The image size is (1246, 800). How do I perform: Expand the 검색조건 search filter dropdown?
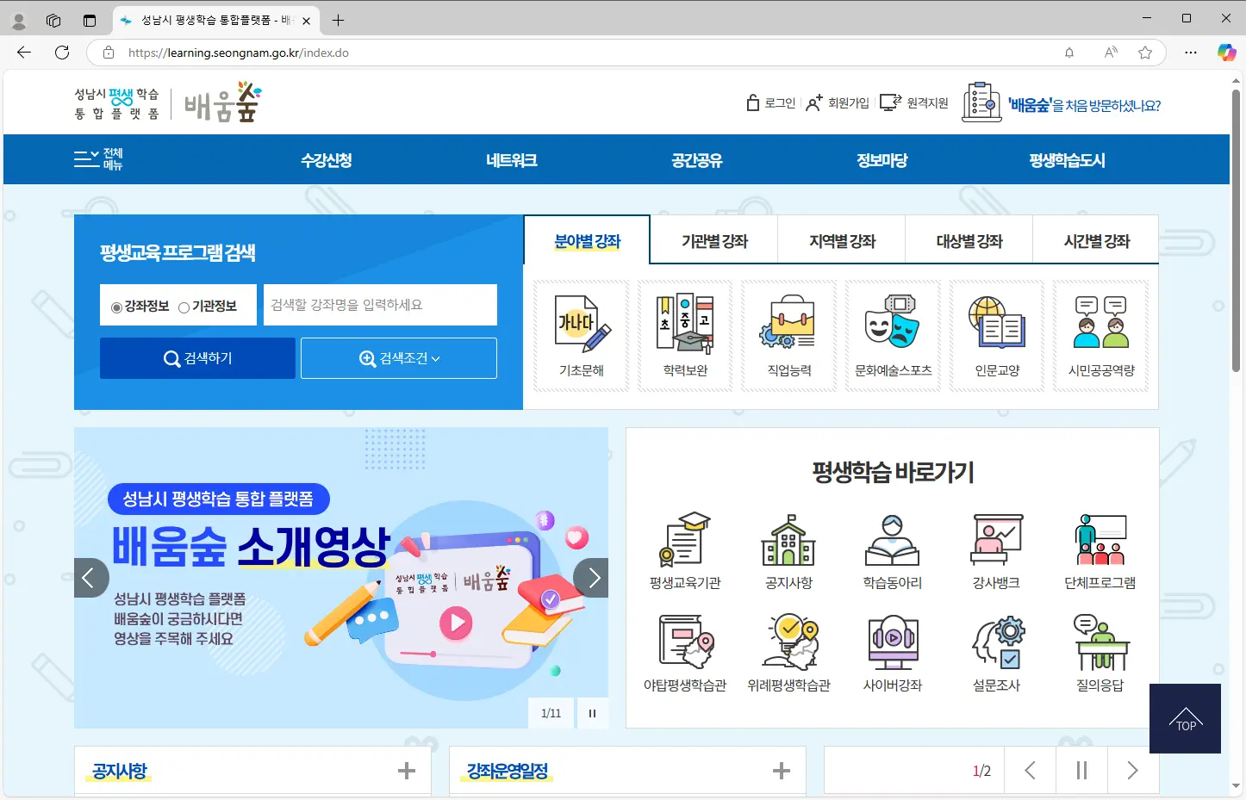coord(398,357)
